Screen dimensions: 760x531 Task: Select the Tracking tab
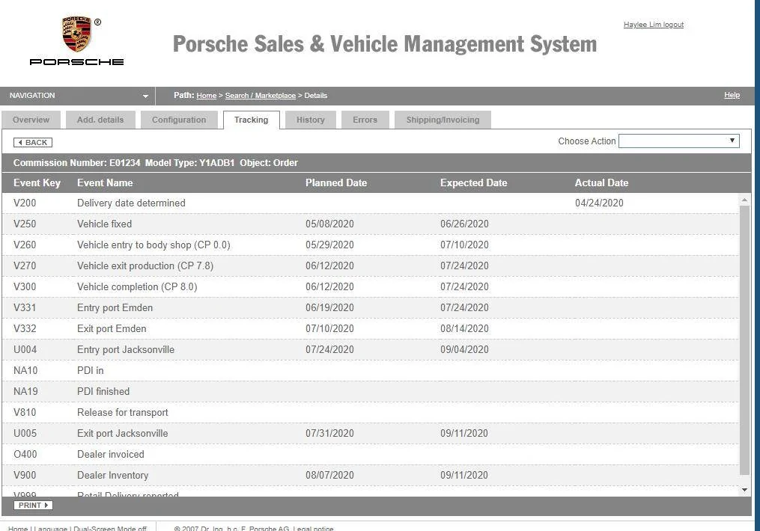tap(251, 120)
